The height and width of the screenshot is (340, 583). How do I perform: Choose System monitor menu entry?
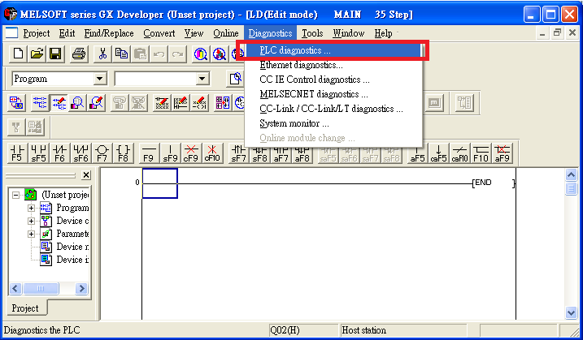coord(333,123)
